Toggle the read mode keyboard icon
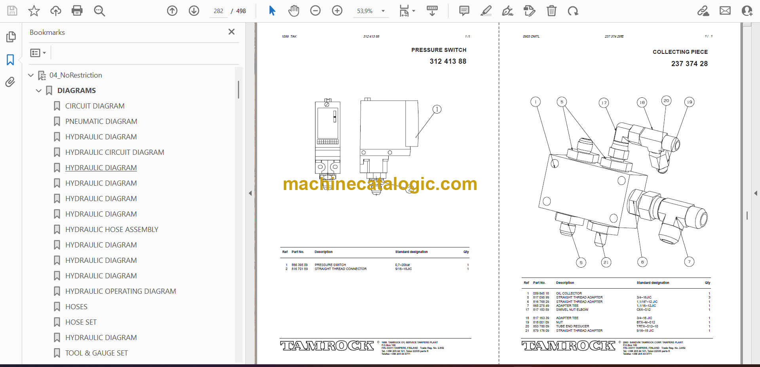This screenshot has height=367, width=760. [x=432, y=11]
